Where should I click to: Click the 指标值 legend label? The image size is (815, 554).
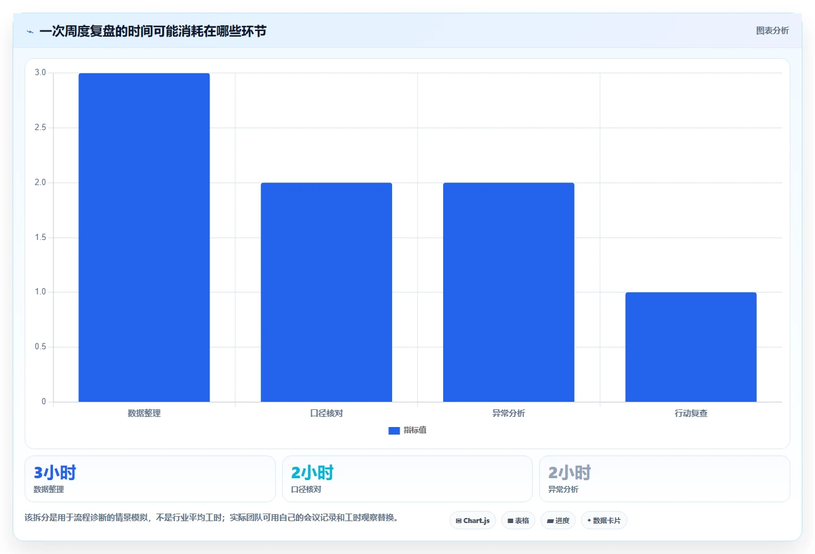click(x=415, y=430)
